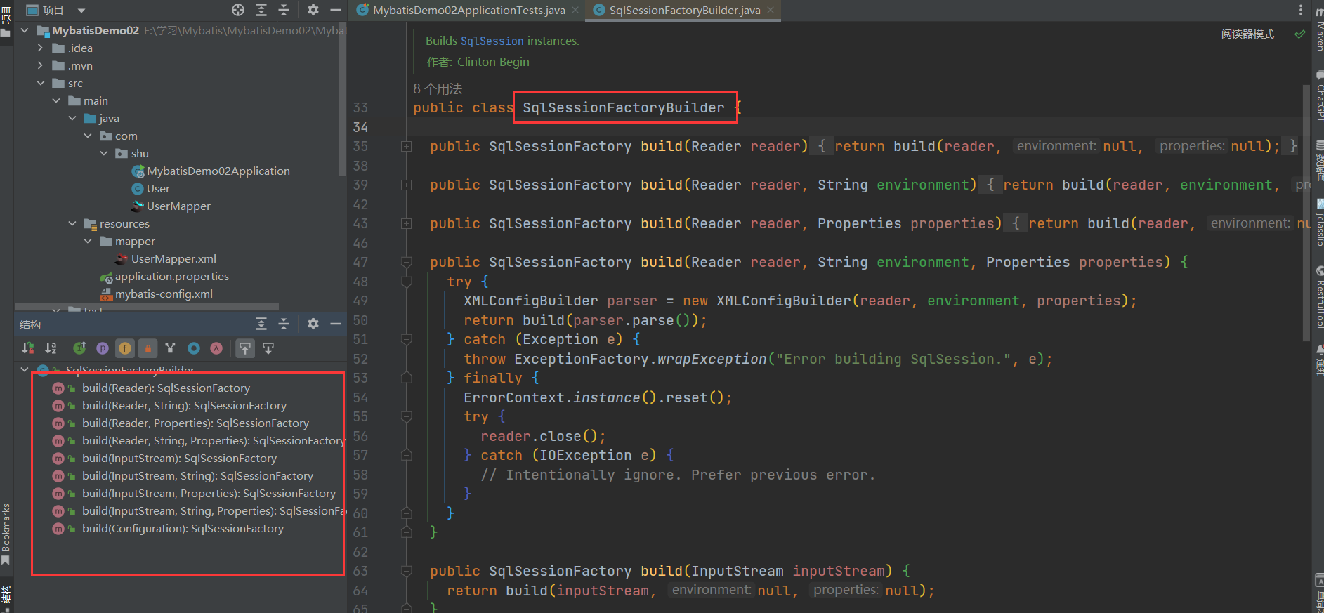Image resolution: width=1324 pixels, height=613 pixels.
Task: Select build(Reader): SqlSessionFactory method
Action: tap(166, 388)
